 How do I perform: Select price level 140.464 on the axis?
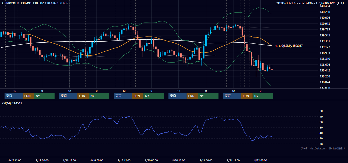(x=325, y=6)
